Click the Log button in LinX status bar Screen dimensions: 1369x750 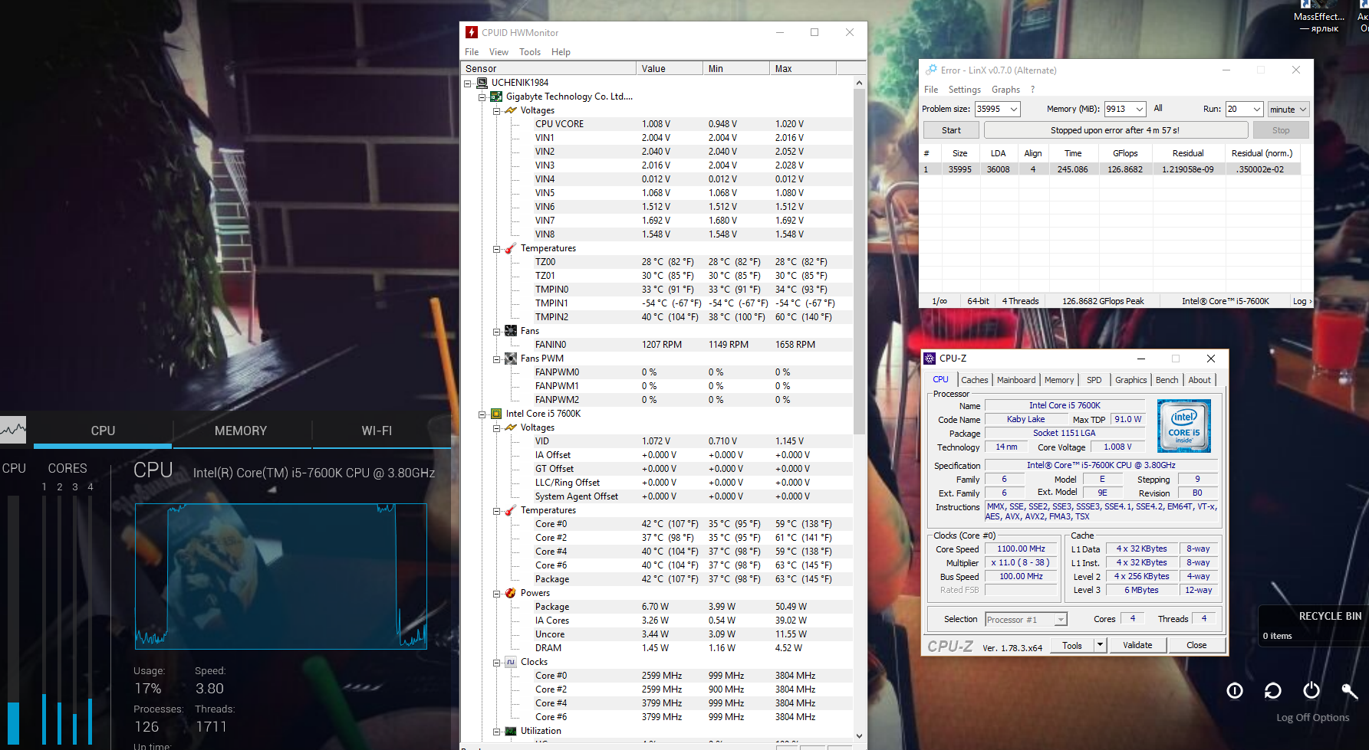[1302, 301]
